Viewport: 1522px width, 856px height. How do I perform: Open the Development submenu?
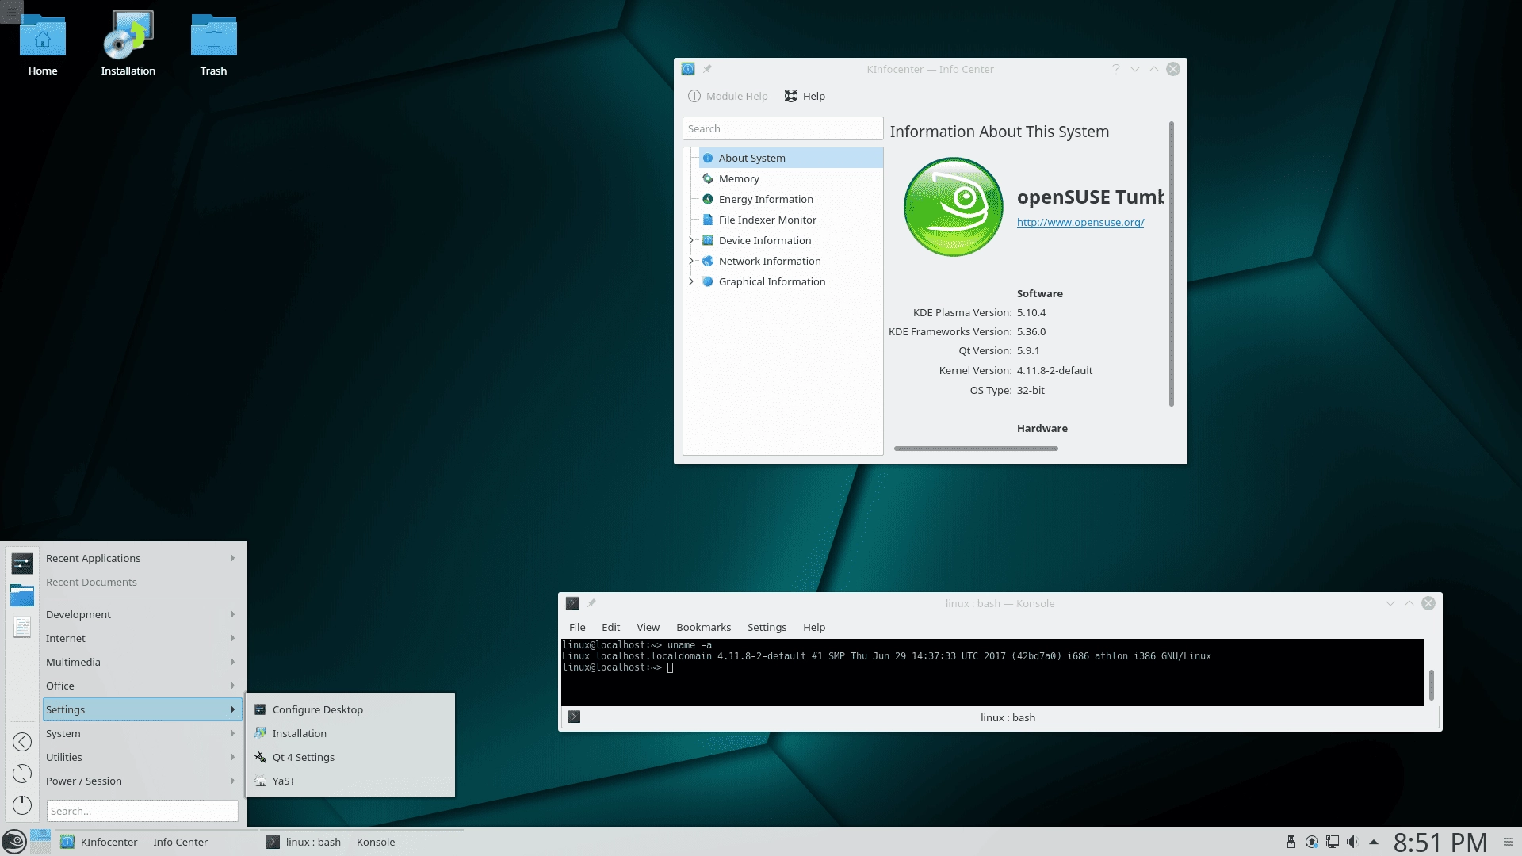[x=141, y=614]
